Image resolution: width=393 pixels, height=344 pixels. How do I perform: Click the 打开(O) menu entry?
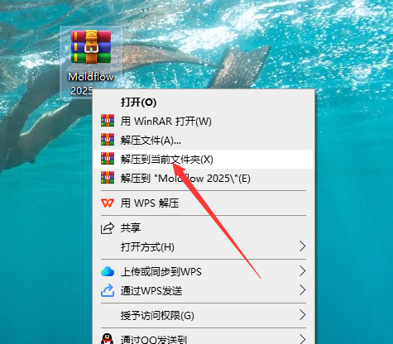tap(204, 103)
